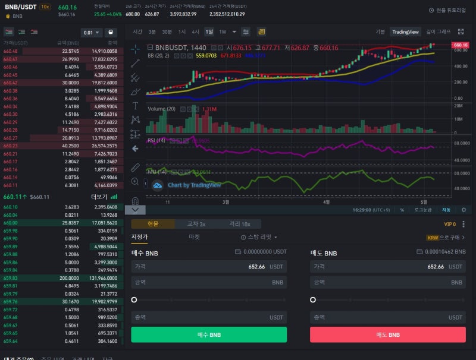This screenshot has width=476, height=360.
Task: Click the stop-limit info icon
Action: [243, 237]
